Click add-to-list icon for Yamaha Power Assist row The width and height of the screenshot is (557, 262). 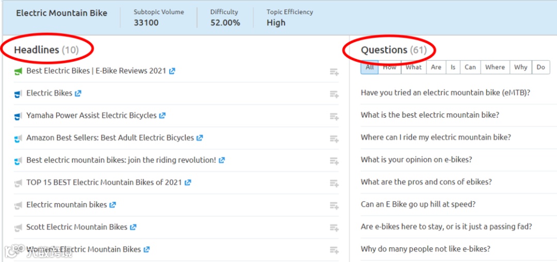pos(334,117)
